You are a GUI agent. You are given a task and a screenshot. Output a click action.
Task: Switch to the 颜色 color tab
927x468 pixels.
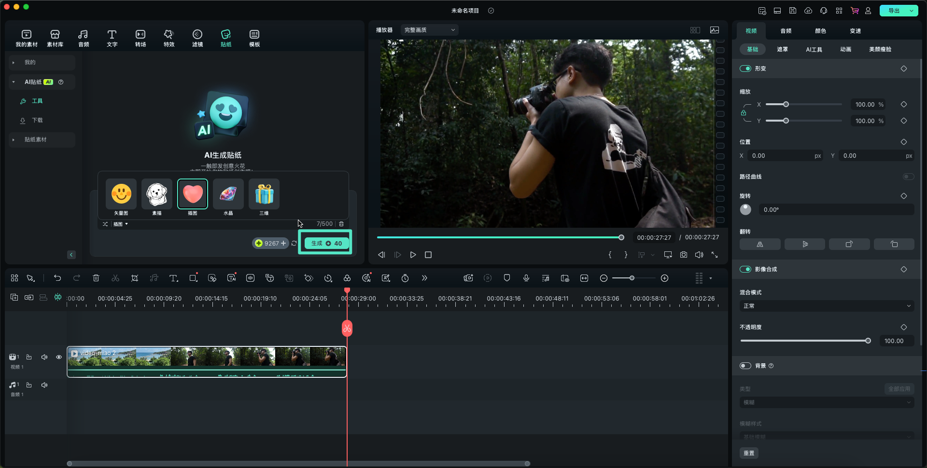(x=820, y=31)
